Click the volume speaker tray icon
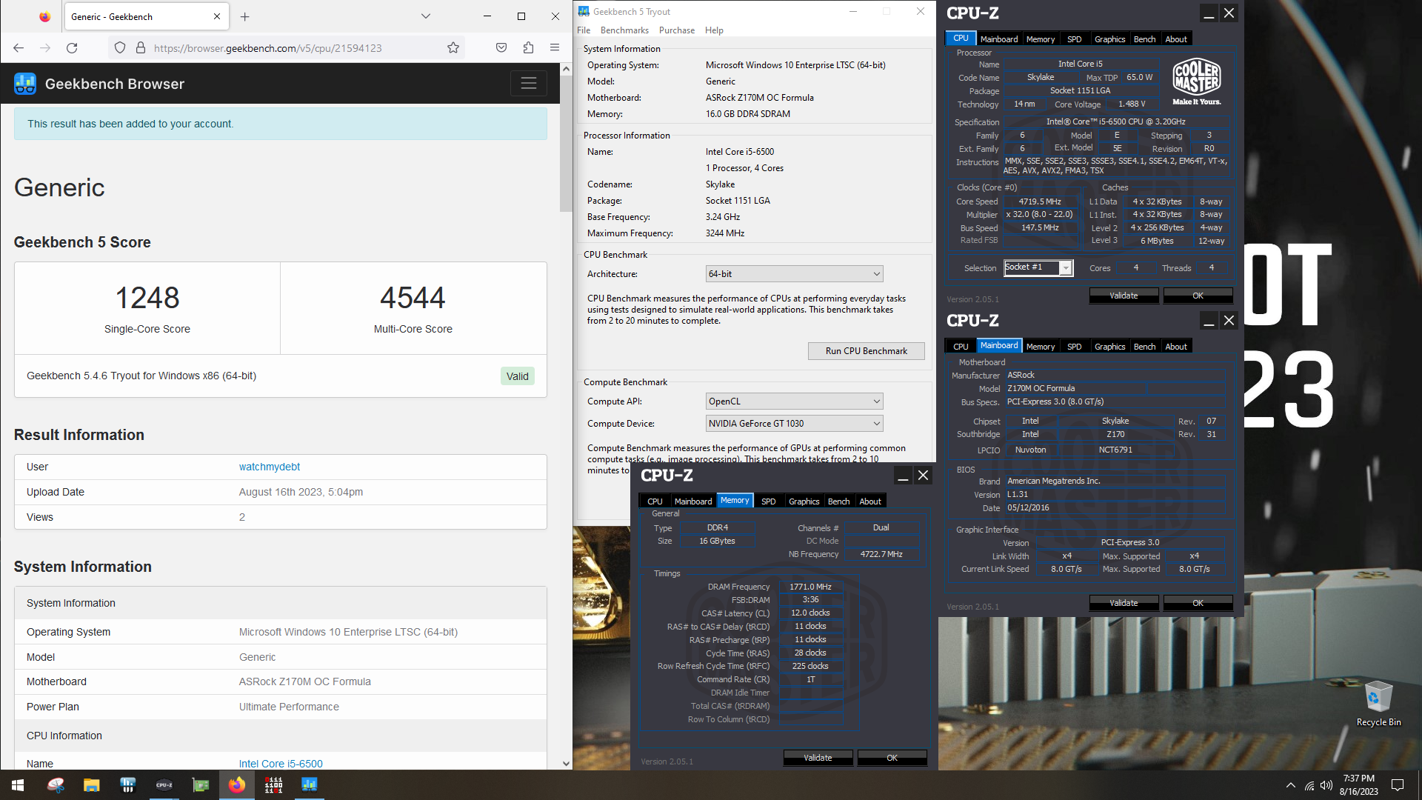This screenshot has width=1422, height=800. coord(1326,785)
